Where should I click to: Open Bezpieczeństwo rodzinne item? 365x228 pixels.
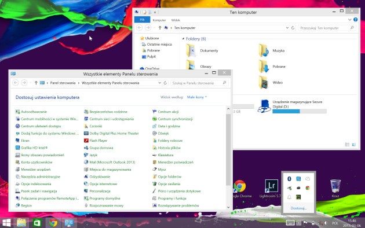pyautogui.click(x=105, y=112)
